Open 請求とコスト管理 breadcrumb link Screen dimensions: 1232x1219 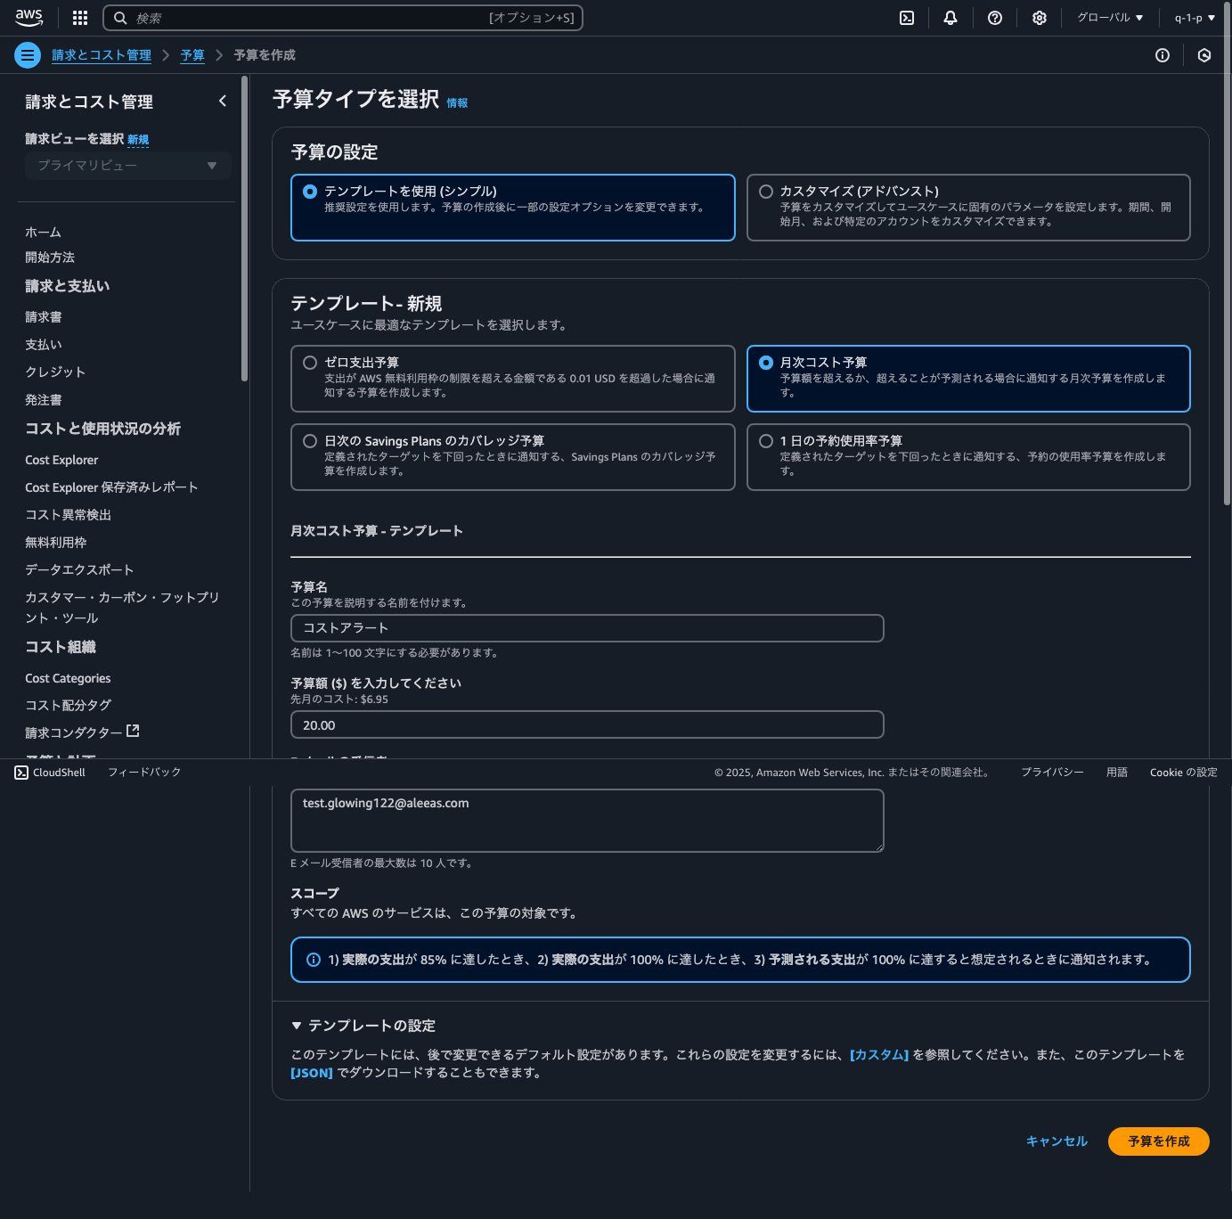102,55
